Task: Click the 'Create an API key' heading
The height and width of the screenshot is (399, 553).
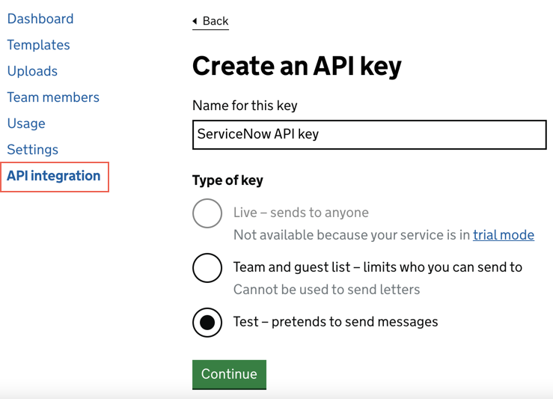Action: click(x=297, y=66)
